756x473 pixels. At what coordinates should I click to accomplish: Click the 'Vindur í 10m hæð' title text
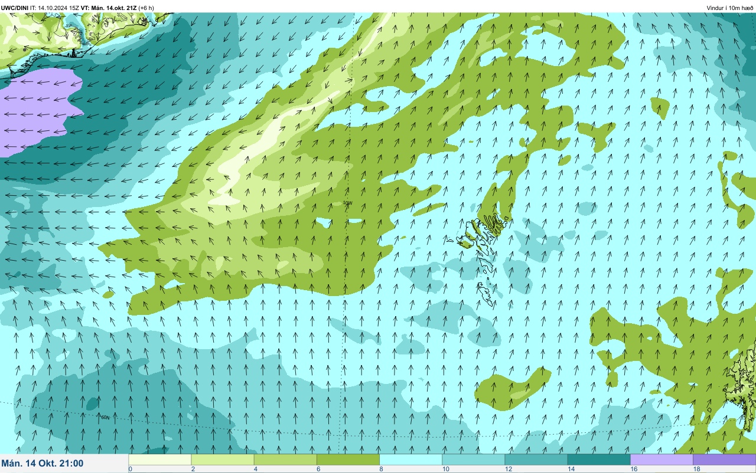(730, 8)
